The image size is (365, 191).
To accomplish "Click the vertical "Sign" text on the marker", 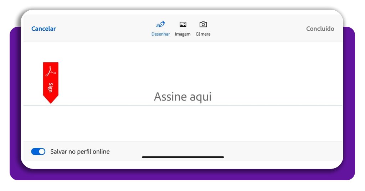I will [x=51, y=88].
